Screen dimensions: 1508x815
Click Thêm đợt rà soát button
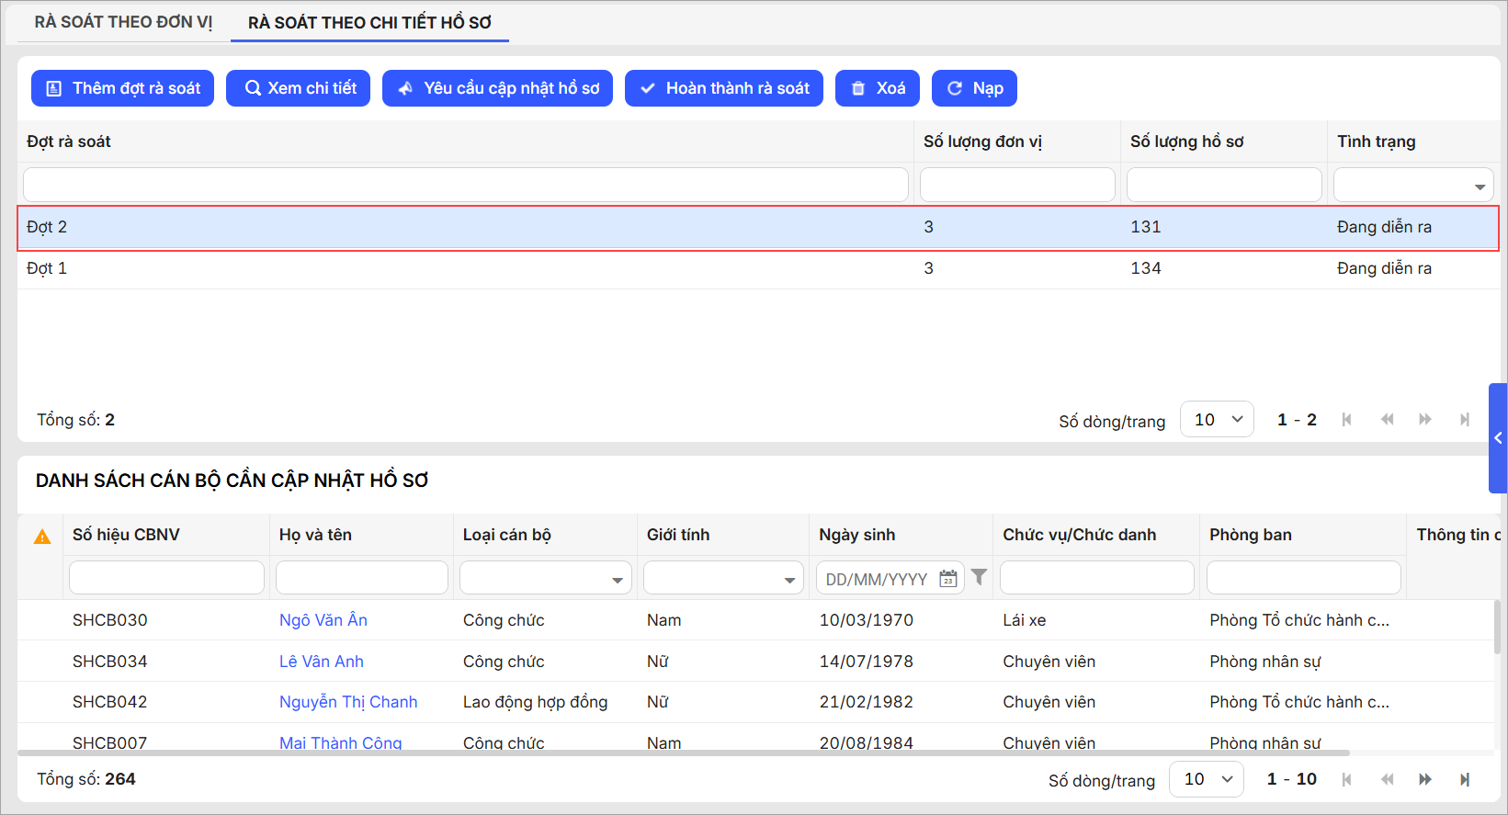[x=123, y=88]
